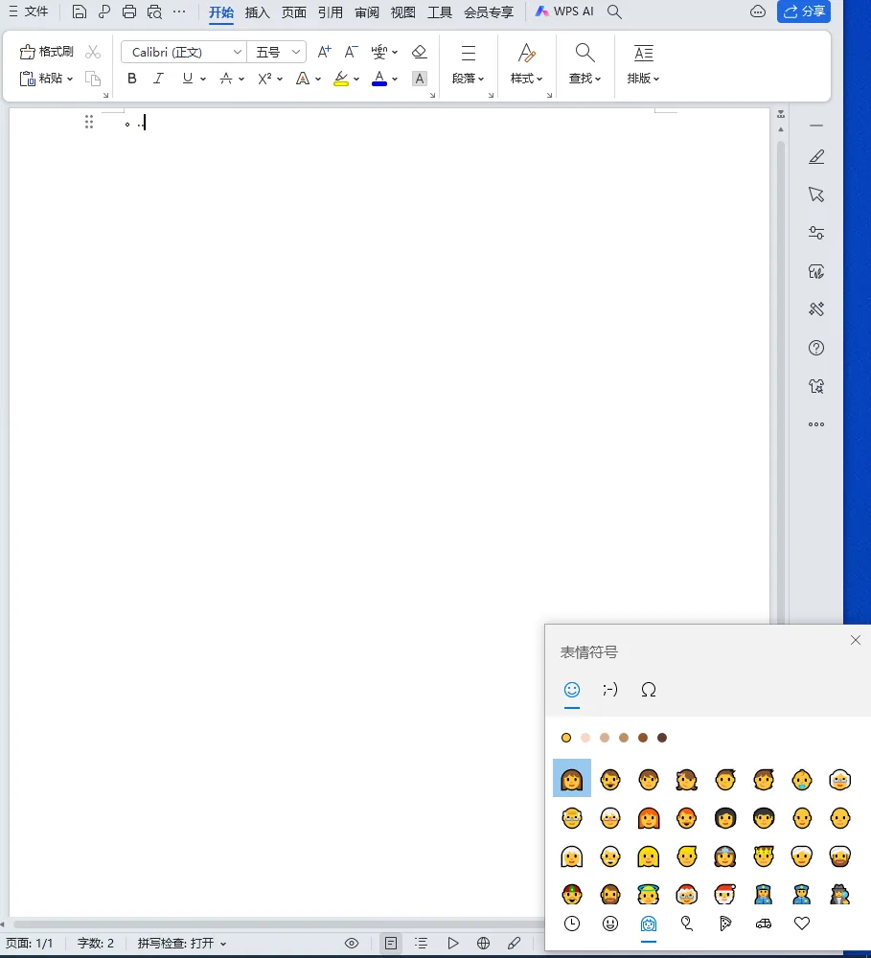The width and height of the screenshot is (871, 958).
Task: Choose the lightest skin tone swatch
Action: pos(585,738)
